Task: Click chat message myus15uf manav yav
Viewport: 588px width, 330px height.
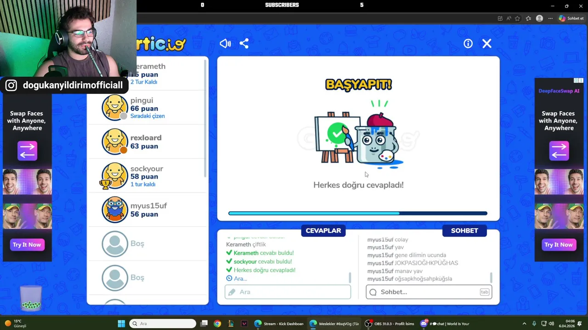Action: [395, 271]
